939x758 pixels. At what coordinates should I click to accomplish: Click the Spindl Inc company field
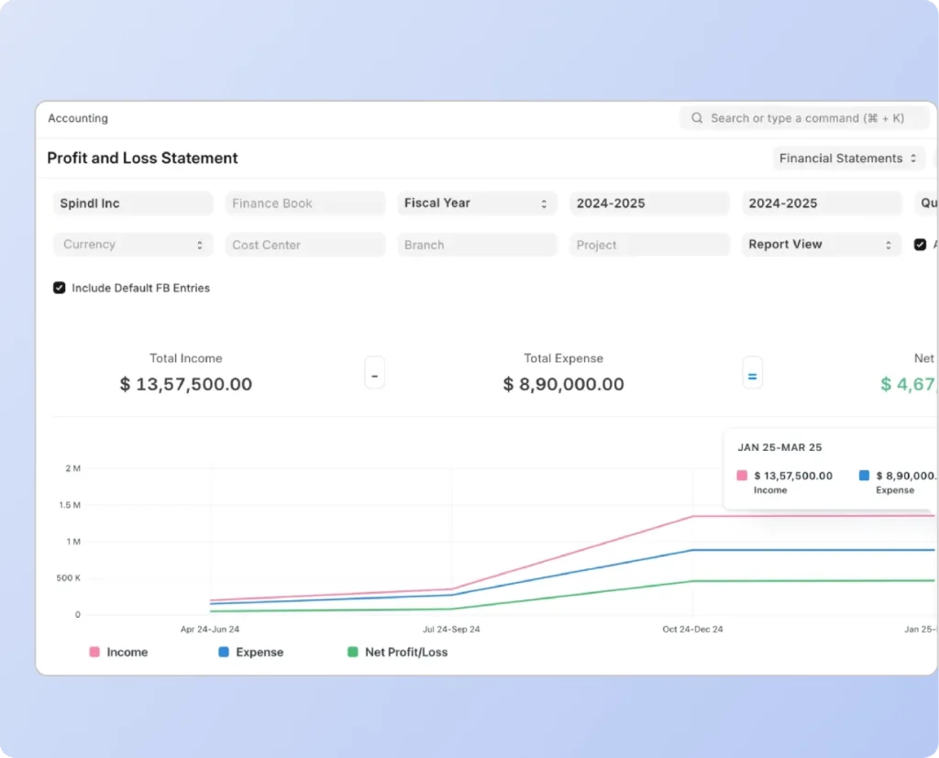[133, 203]
